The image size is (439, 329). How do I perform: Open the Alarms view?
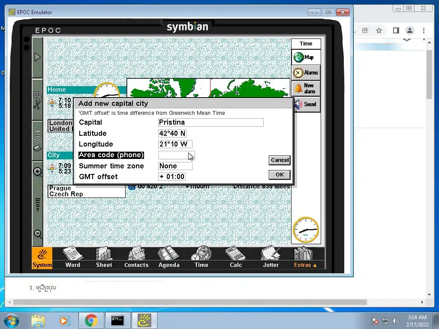click(306, 73)
